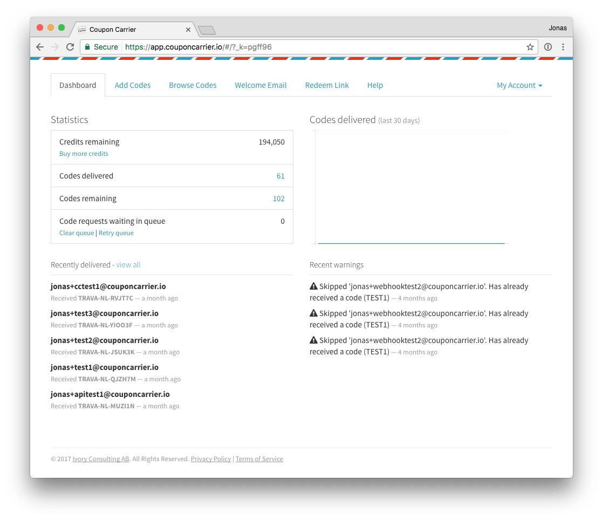Click the Coupon Carrier tab favicon

pyautogui.click(x=82, y=29)
